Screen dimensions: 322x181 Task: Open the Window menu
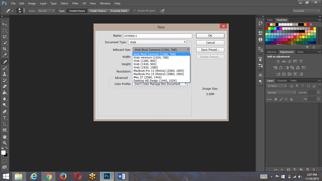tap(105, 3)
